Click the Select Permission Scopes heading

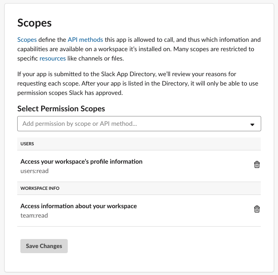61,109
